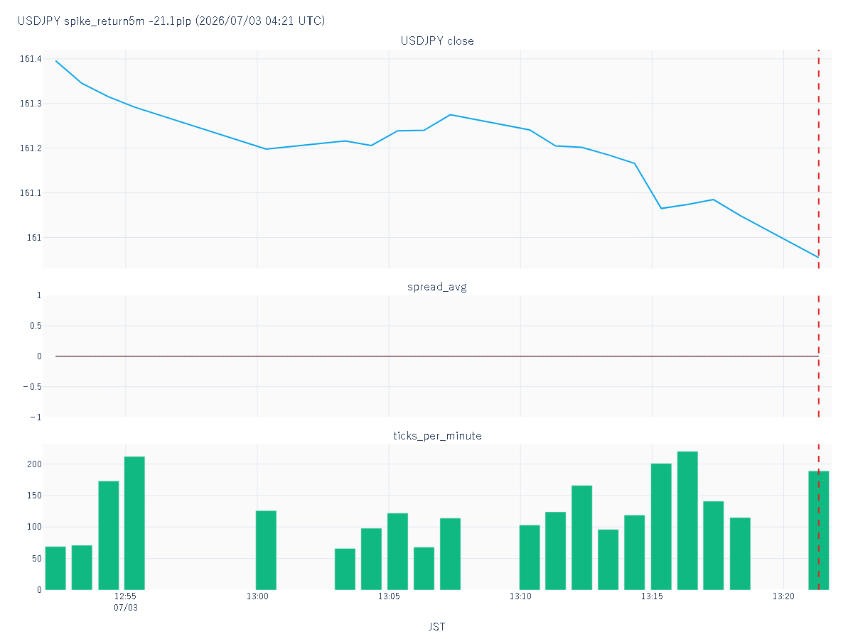The height and width of the screenshot is (639, 853).
Task: Click the 161.4 y-axis label
Action: pos(31,59)
